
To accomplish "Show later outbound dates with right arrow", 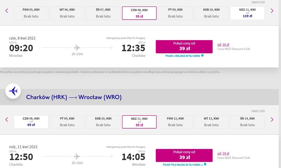I will click(272, 11).
